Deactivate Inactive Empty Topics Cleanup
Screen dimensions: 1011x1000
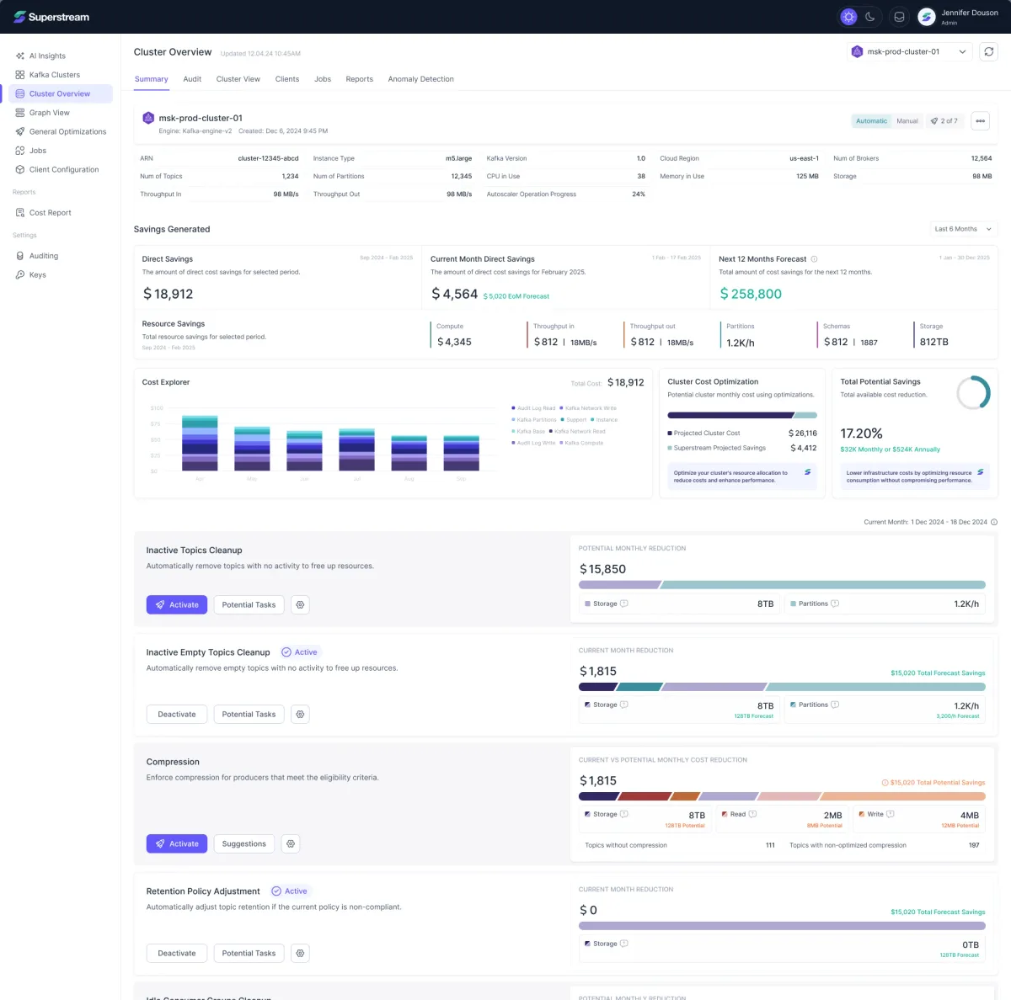point(177,714)
